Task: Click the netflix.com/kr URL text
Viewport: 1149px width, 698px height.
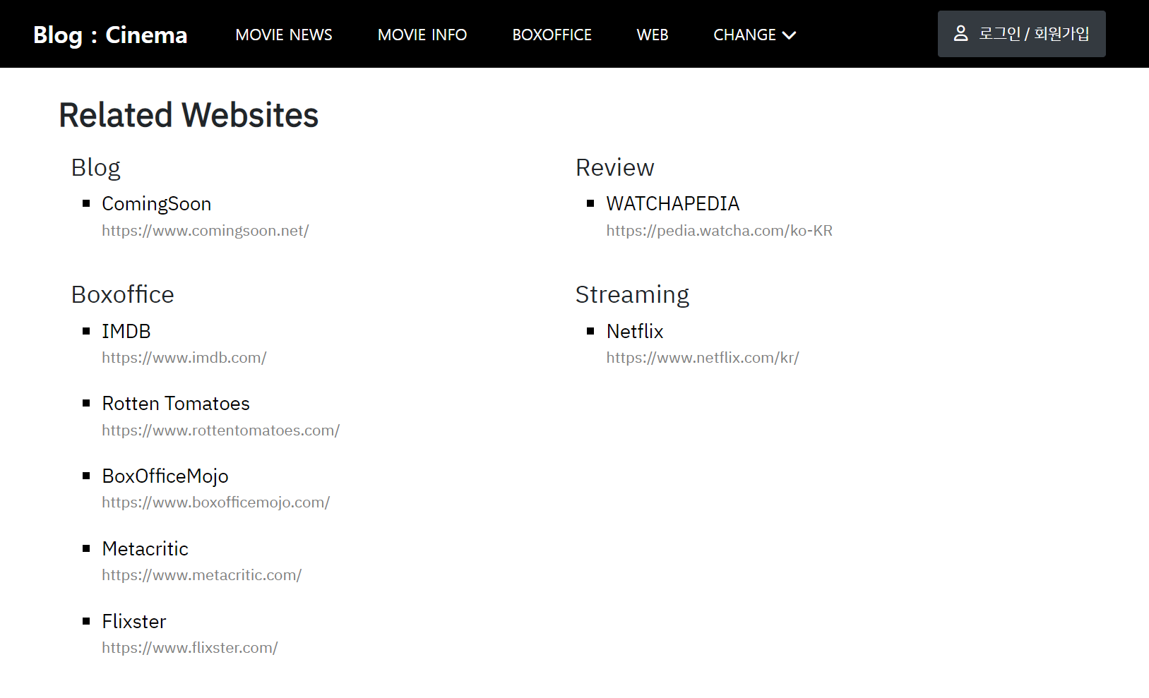Action: point(702,358)
